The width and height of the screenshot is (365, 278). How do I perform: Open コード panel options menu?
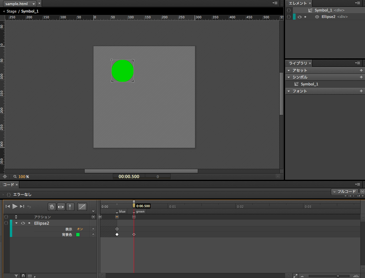tap(358, 184)
